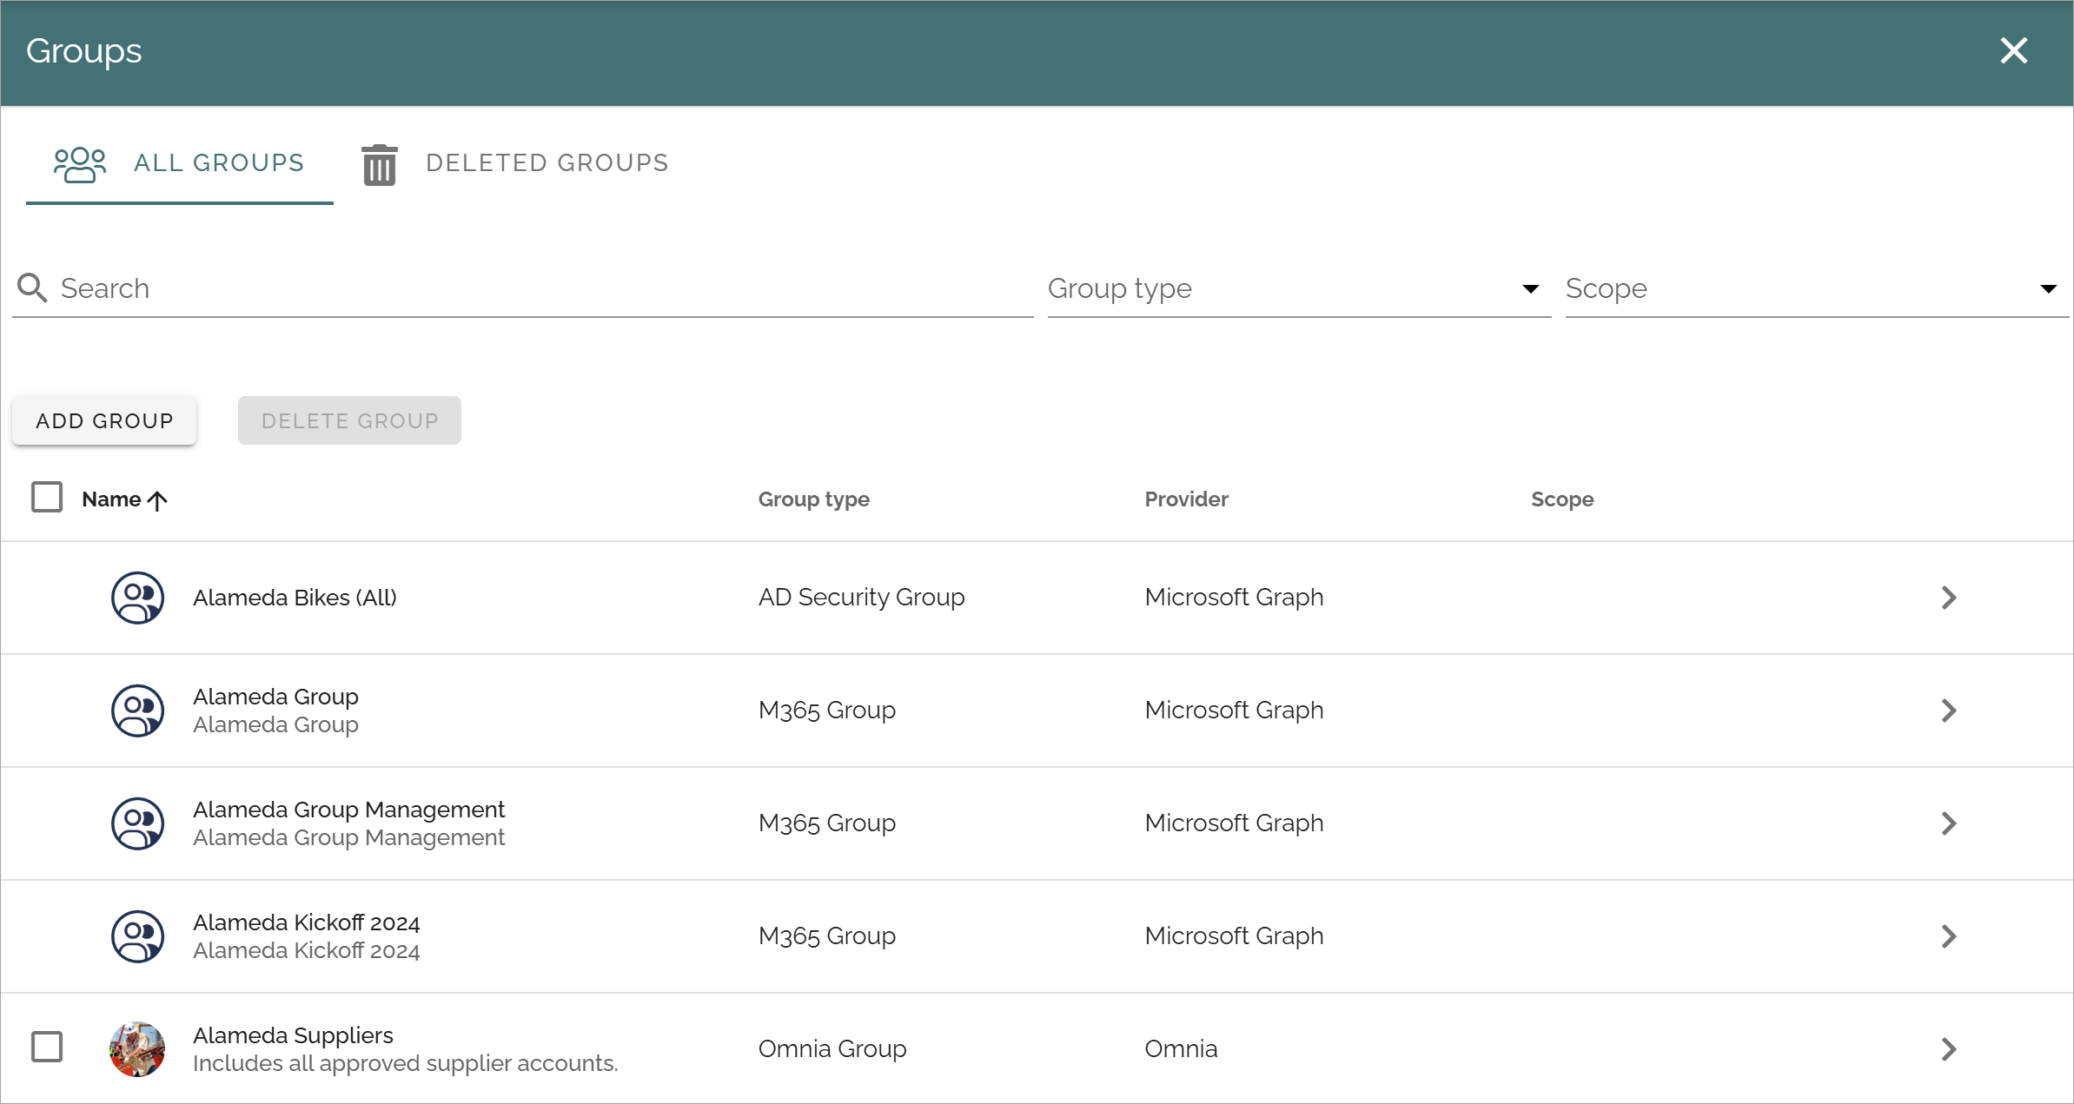Click Microsoft Graph in Alameda Bikes row

(1234, 598)
